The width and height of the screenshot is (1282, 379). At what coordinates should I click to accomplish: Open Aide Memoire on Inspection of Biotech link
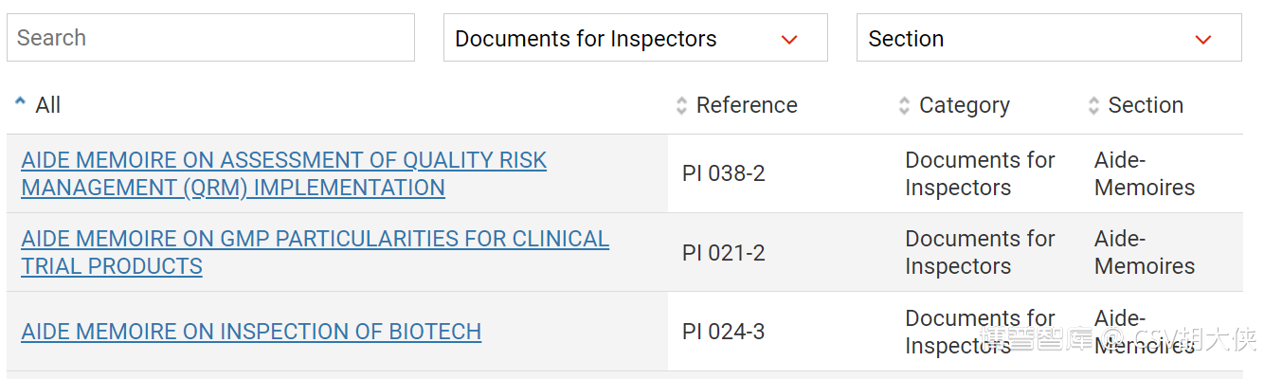click(x=251, y=332)
